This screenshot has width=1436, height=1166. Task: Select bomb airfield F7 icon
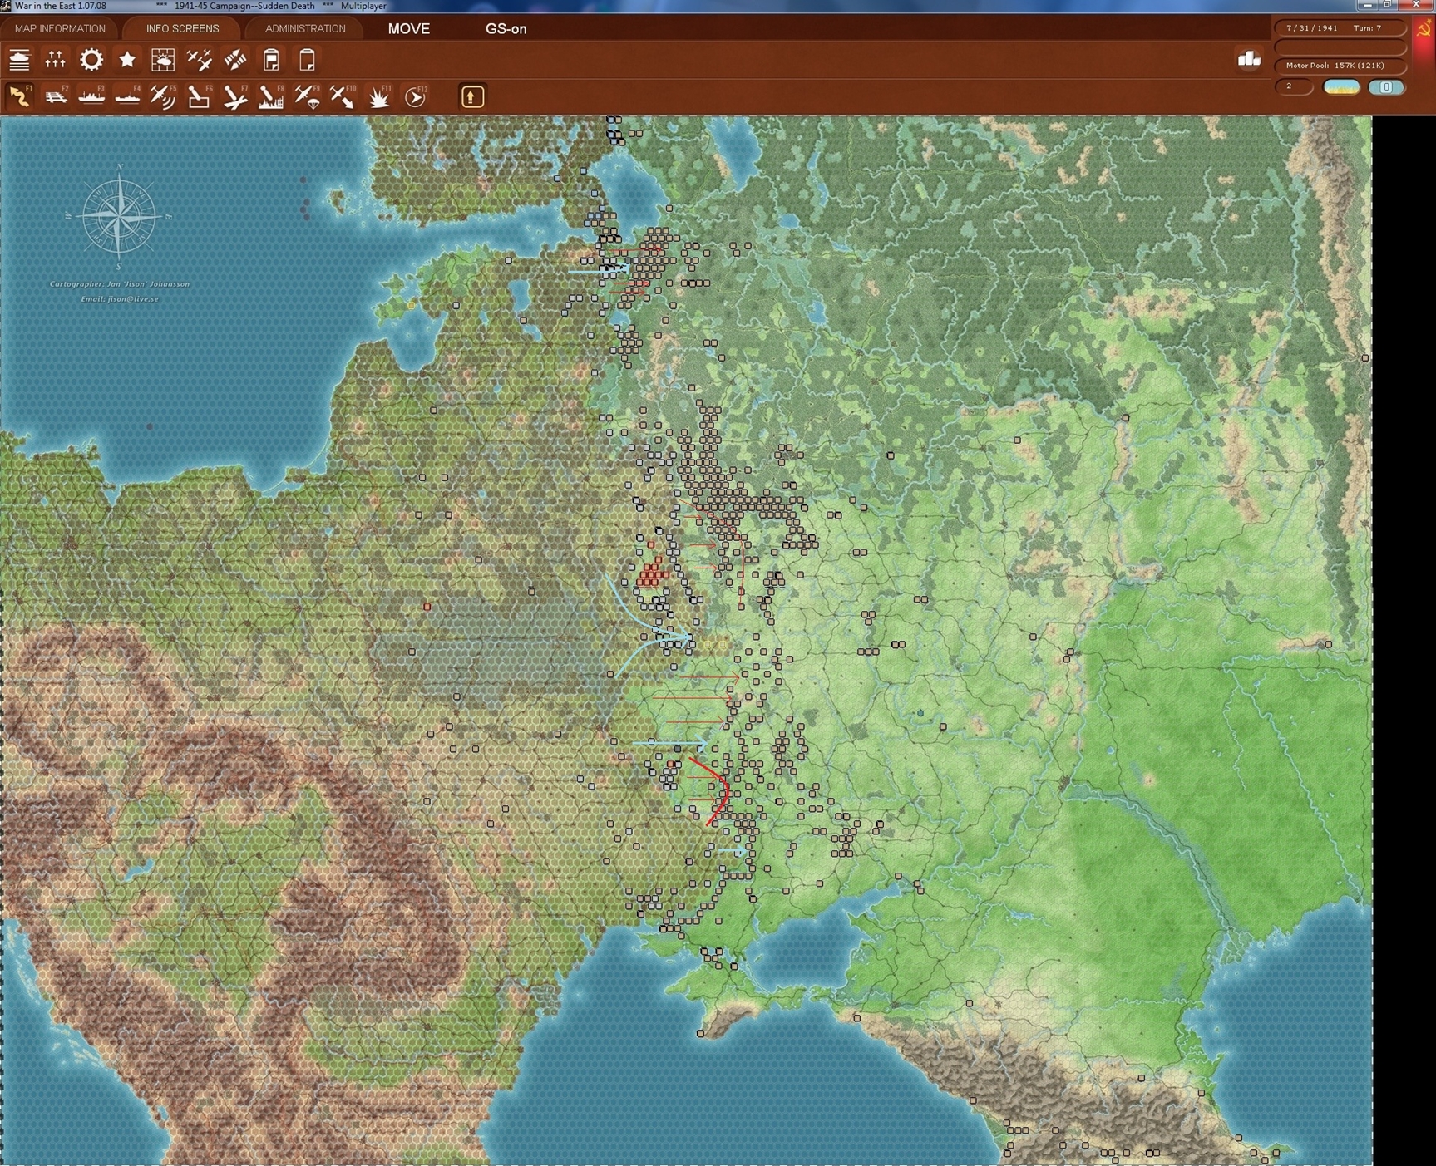235,96
